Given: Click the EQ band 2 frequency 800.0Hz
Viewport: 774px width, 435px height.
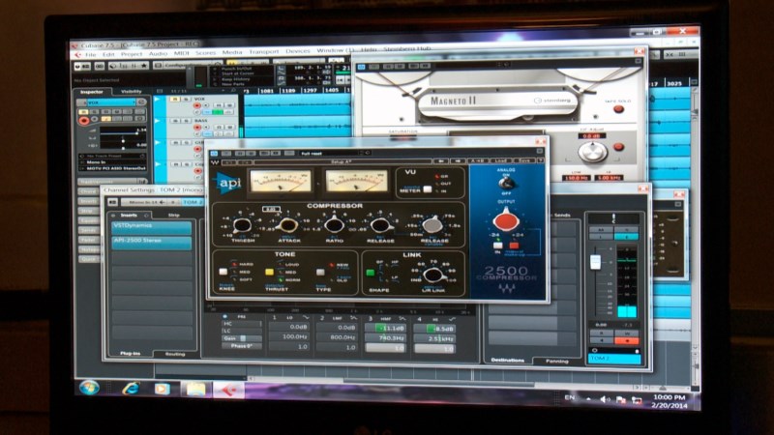Looking at the screenshot, I should click(337, 337).
